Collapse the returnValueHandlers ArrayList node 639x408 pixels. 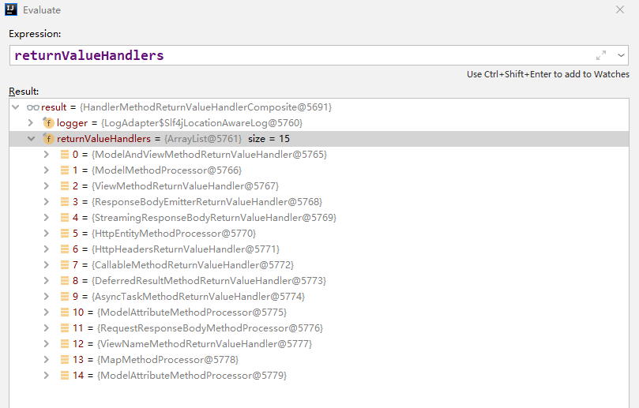[31, 139]
